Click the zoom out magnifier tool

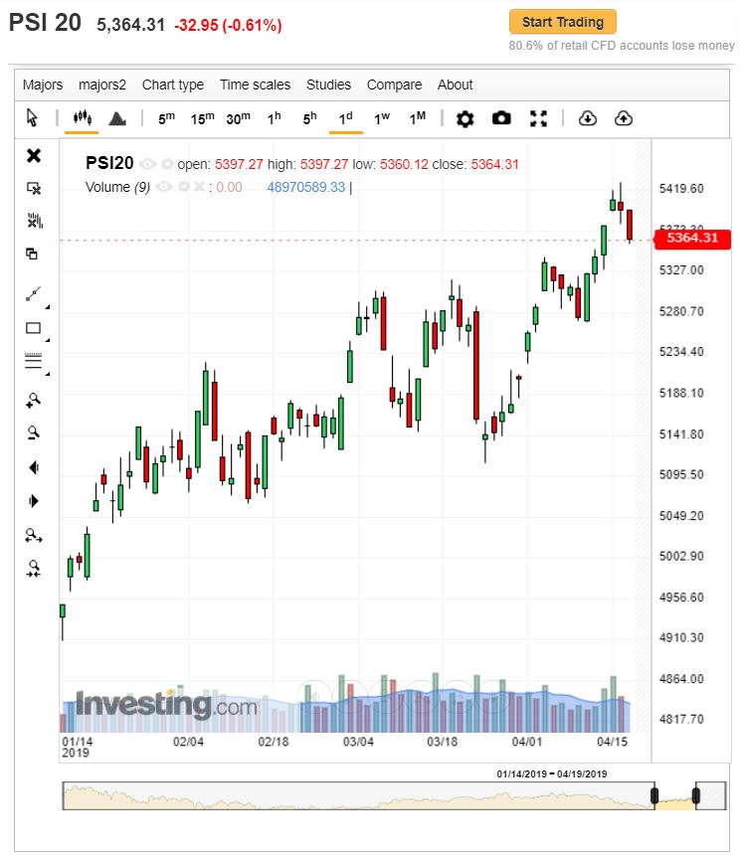point(34,432)
